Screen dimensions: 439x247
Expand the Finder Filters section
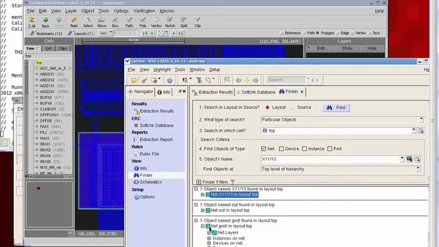(x=198, y=182)
